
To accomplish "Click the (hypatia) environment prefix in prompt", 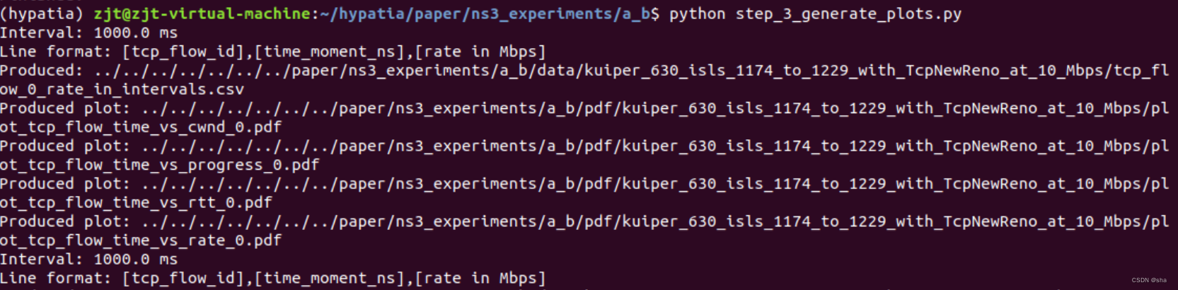I will point(42,13).
